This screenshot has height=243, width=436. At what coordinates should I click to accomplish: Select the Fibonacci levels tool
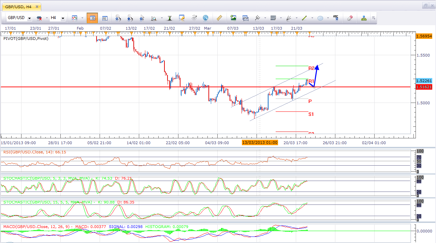tap(273, 18)
